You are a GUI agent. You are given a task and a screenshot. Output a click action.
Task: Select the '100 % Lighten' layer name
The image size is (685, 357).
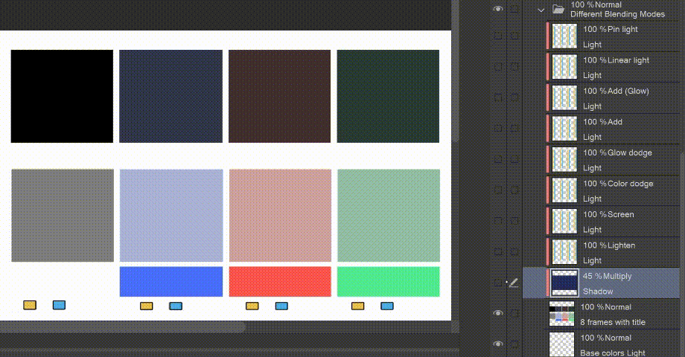click(x=609, y=245)
